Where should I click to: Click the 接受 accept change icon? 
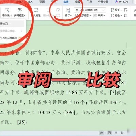112,10
